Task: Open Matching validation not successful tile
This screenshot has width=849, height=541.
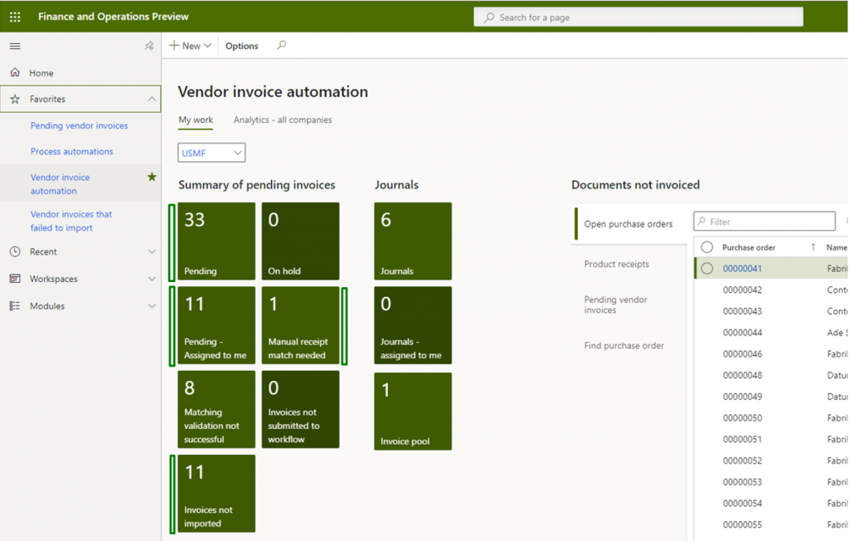Action: 216,409
